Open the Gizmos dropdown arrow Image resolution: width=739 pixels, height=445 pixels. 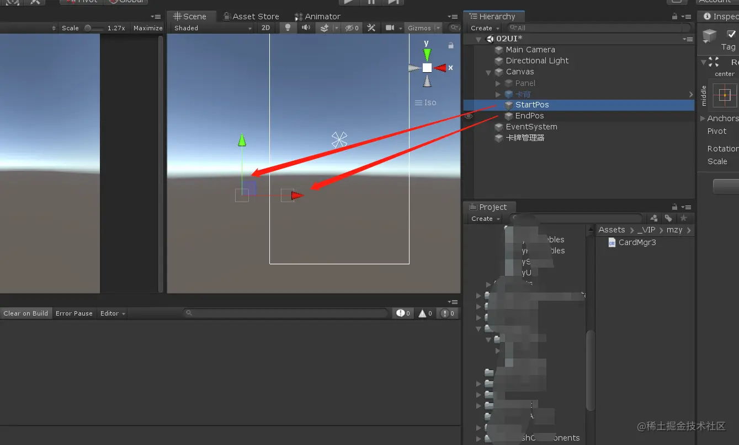439,28
